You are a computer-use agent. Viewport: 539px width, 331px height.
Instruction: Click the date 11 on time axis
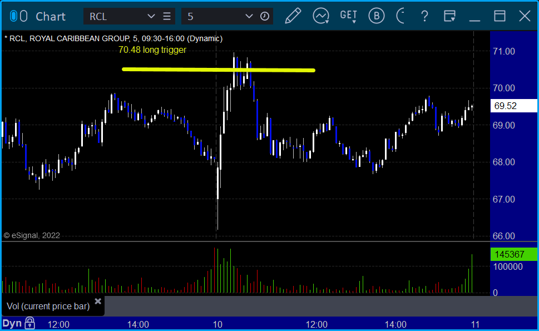(x=475, y=324)
